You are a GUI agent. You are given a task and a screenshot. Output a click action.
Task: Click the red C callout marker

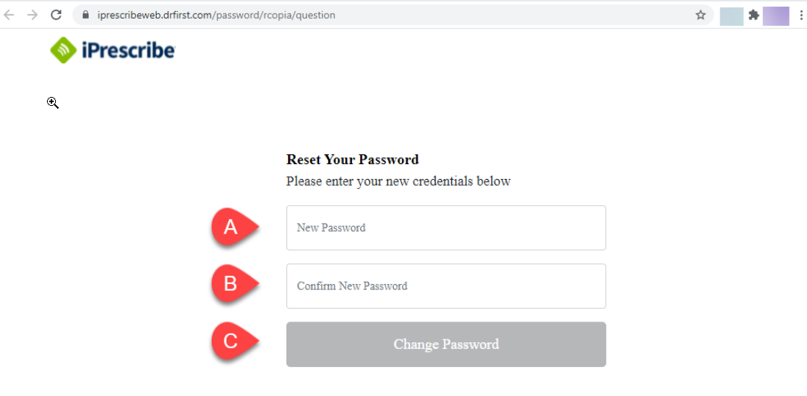231,341
